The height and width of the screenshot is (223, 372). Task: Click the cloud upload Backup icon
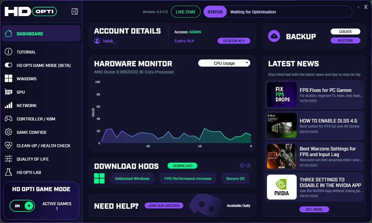pos(274,36)
